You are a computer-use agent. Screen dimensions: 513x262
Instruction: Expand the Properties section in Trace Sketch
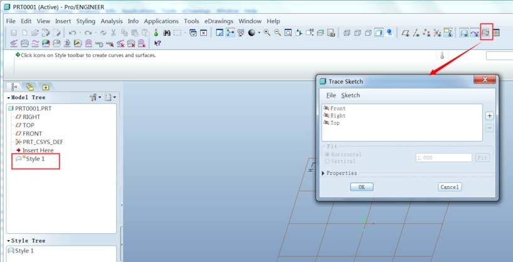[324, 173]
